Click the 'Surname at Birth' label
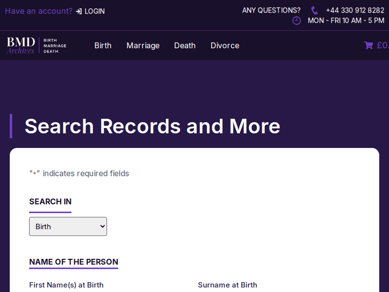 pyautogui.click(x=227, y=285)
